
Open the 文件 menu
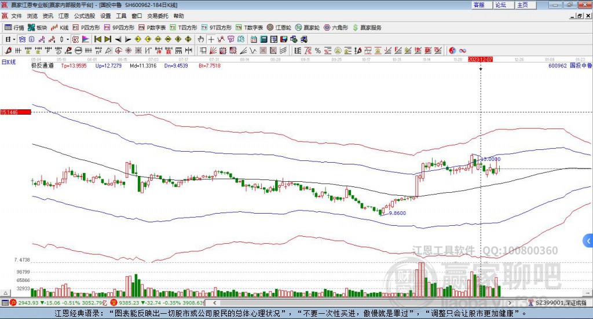click(16, 16)
